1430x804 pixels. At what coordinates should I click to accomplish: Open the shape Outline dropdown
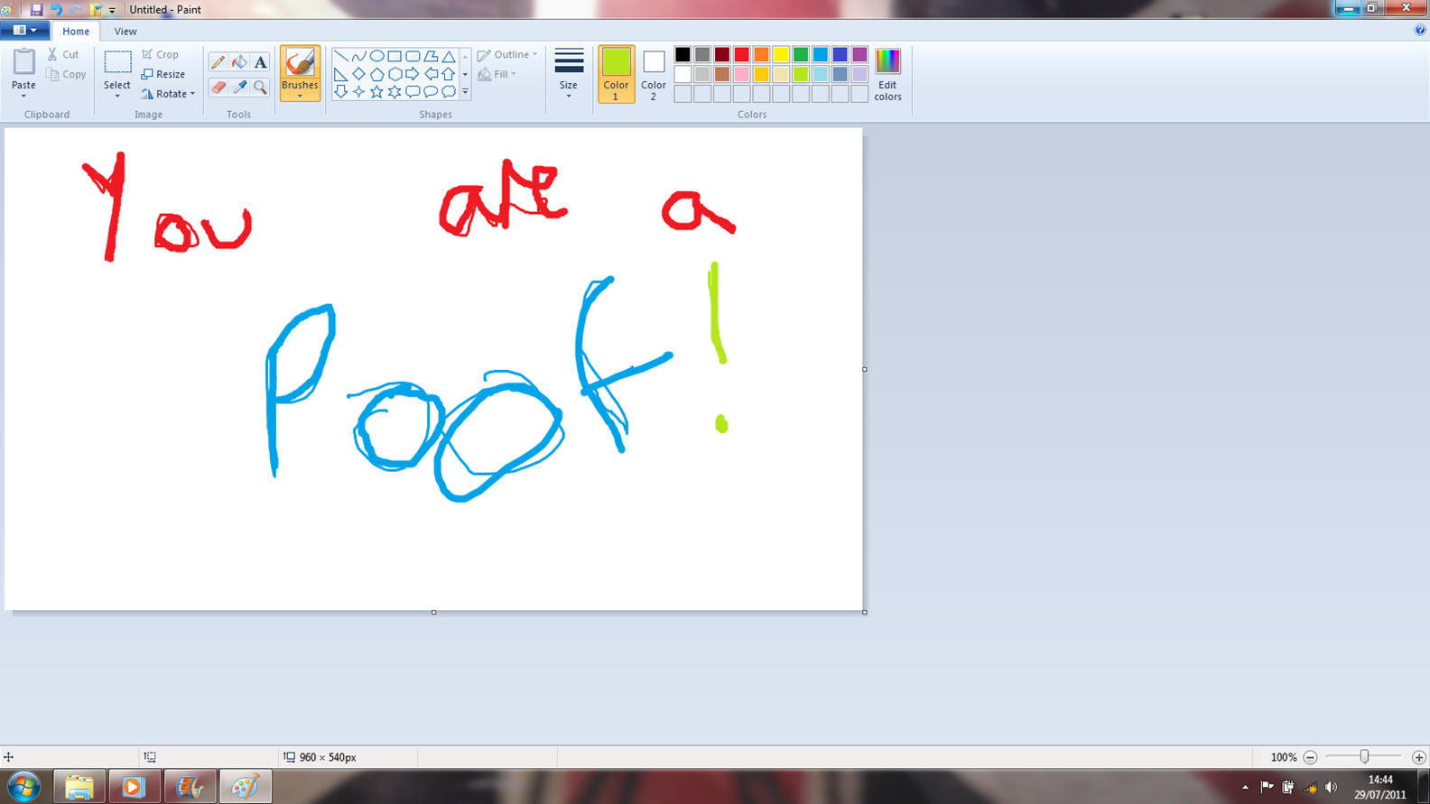point(507,55)
